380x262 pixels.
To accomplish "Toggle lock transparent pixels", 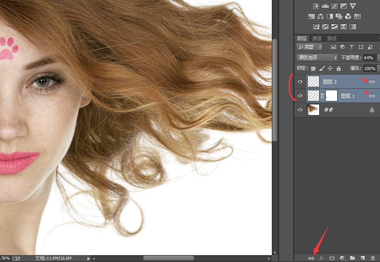I will 313,68.
